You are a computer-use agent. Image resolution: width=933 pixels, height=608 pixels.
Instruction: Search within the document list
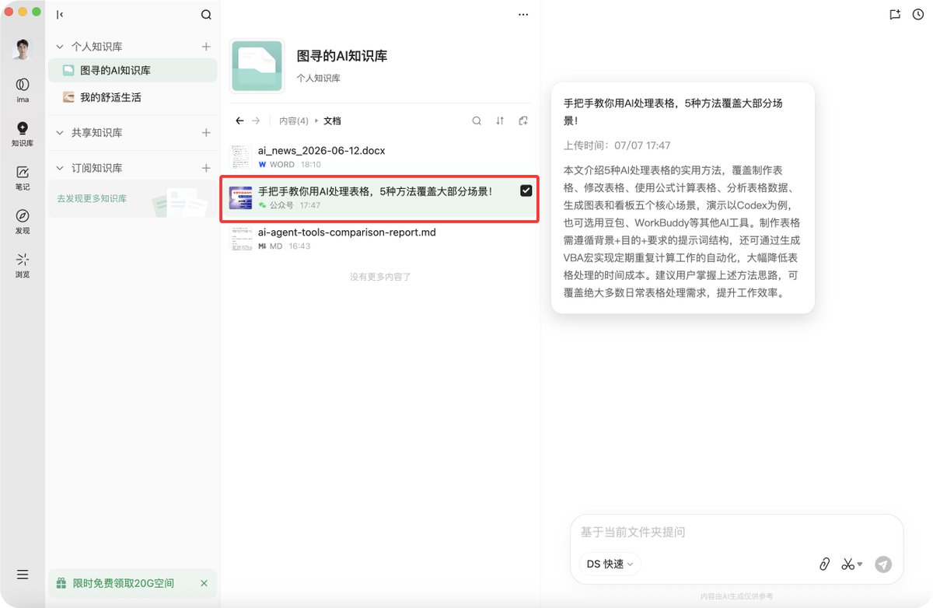[477, 121]
